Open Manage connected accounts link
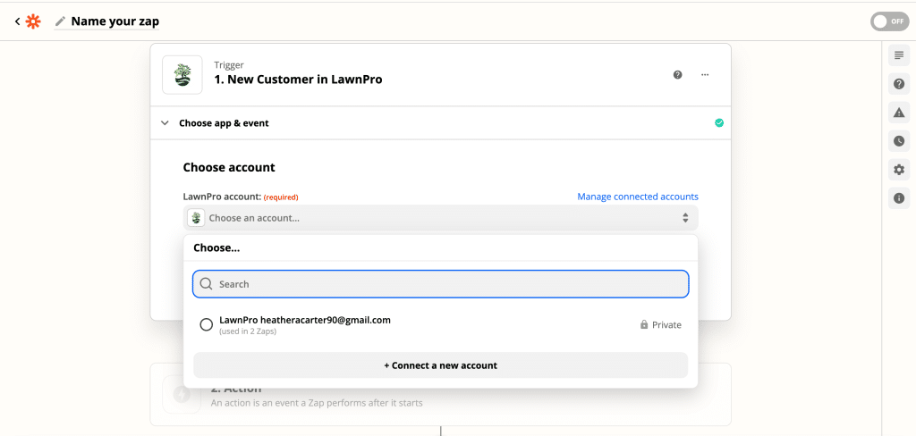The height and width of the screenshot is (436, 916). tap(638, 197)
